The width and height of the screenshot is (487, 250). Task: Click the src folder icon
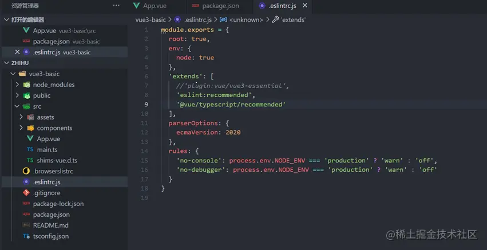tap(26, 106)
